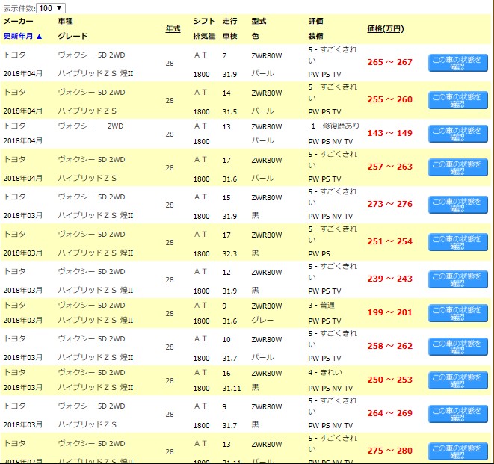This screenshot has height=464, width=494.
Task: Click この車の状態を確認 for 265～267 car
Action: click(458, 63)
